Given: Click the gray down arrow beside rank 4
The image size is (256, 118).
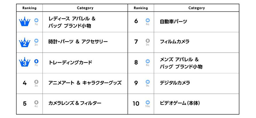Looking at the screenshot, I should (36, 82).
